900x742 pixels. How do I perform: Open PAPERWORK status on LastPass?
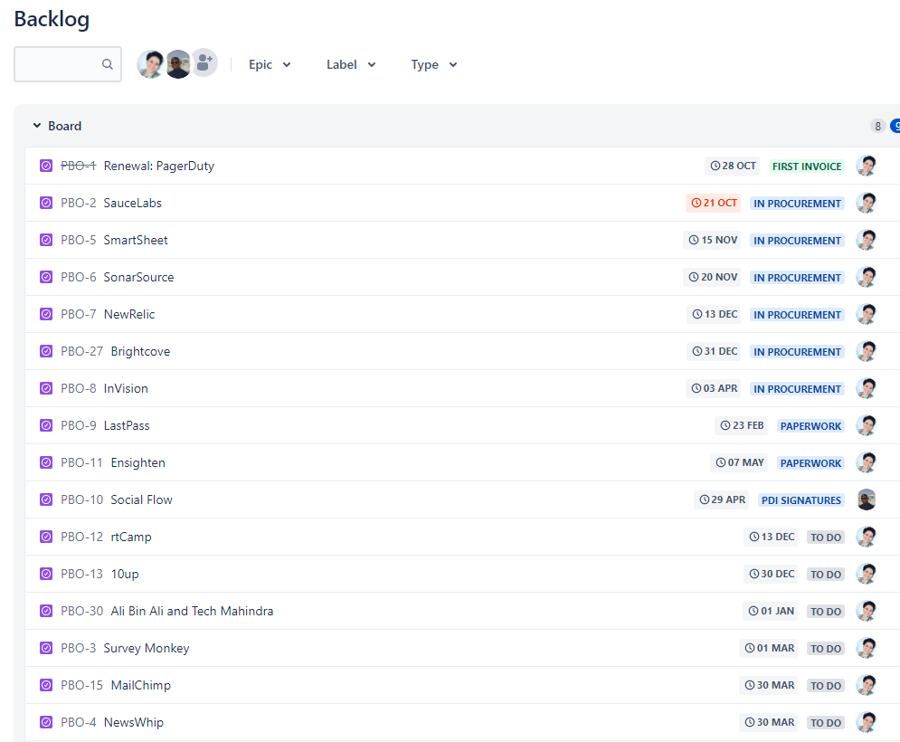tap(810, 425)
